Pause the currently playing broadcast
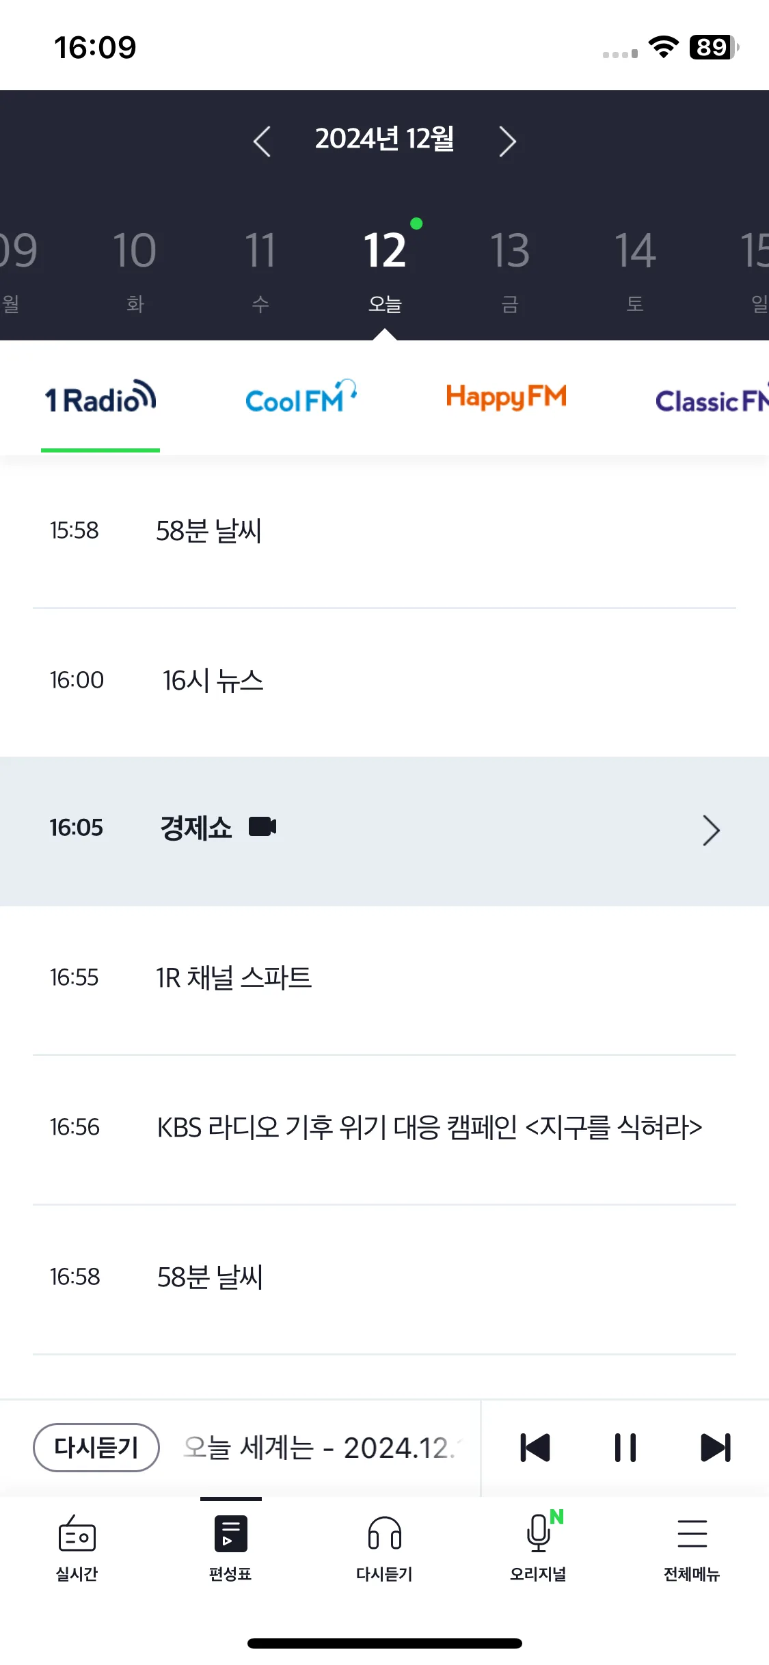The image size is (769, 1665). tap(625, 1448)
